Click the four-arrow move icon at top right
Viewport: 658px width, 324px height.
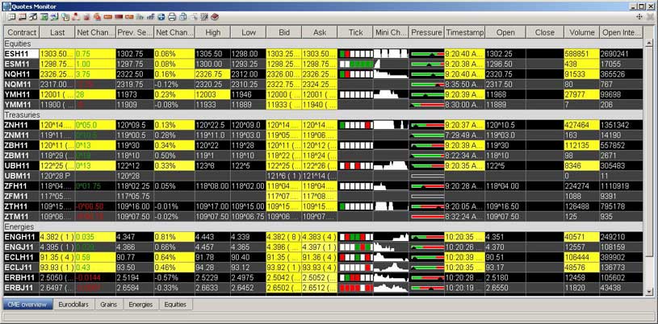tap(639, 16)
